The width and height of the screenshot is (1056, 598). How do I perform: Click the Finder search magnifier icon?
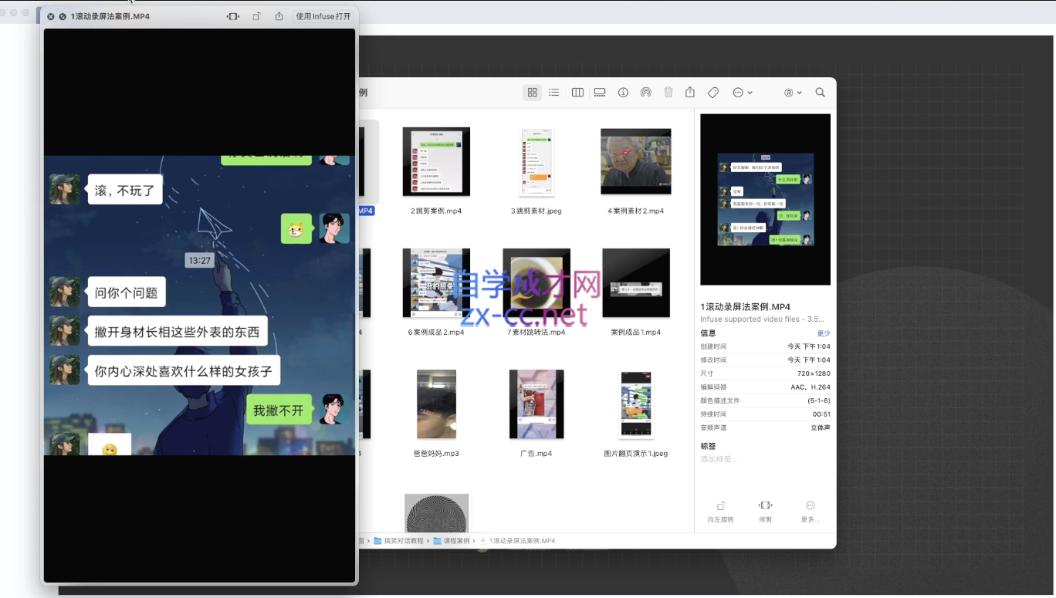point(821,93)
